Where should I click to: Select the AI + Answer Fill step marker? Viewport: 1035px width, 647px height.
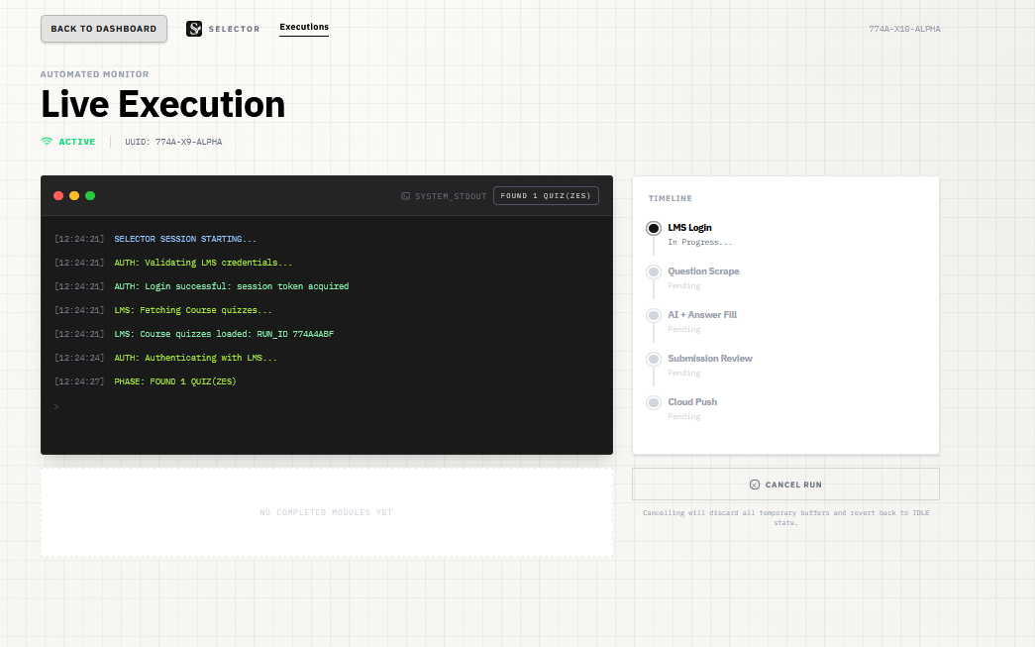654,316
